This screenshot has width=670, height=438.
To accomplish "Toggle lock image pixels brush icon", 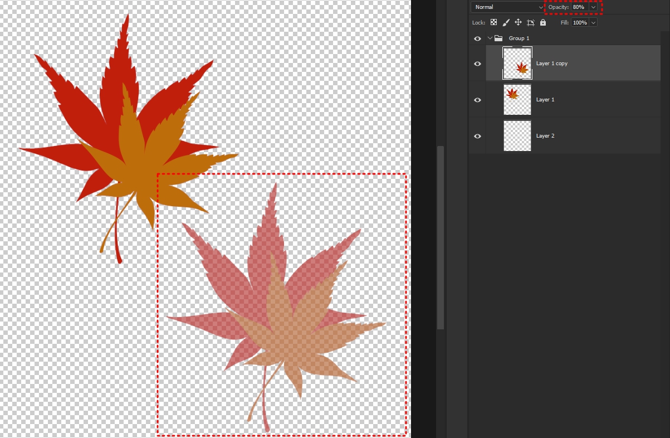I will (506, 23).
